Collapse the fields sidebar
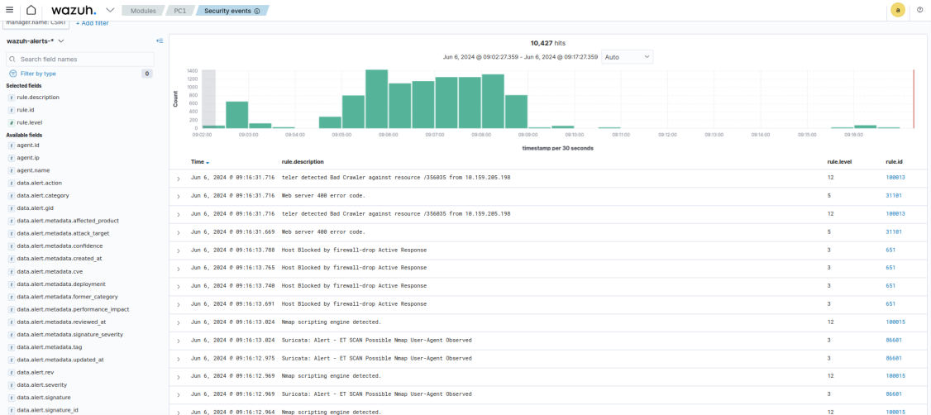 click(159, 41)
